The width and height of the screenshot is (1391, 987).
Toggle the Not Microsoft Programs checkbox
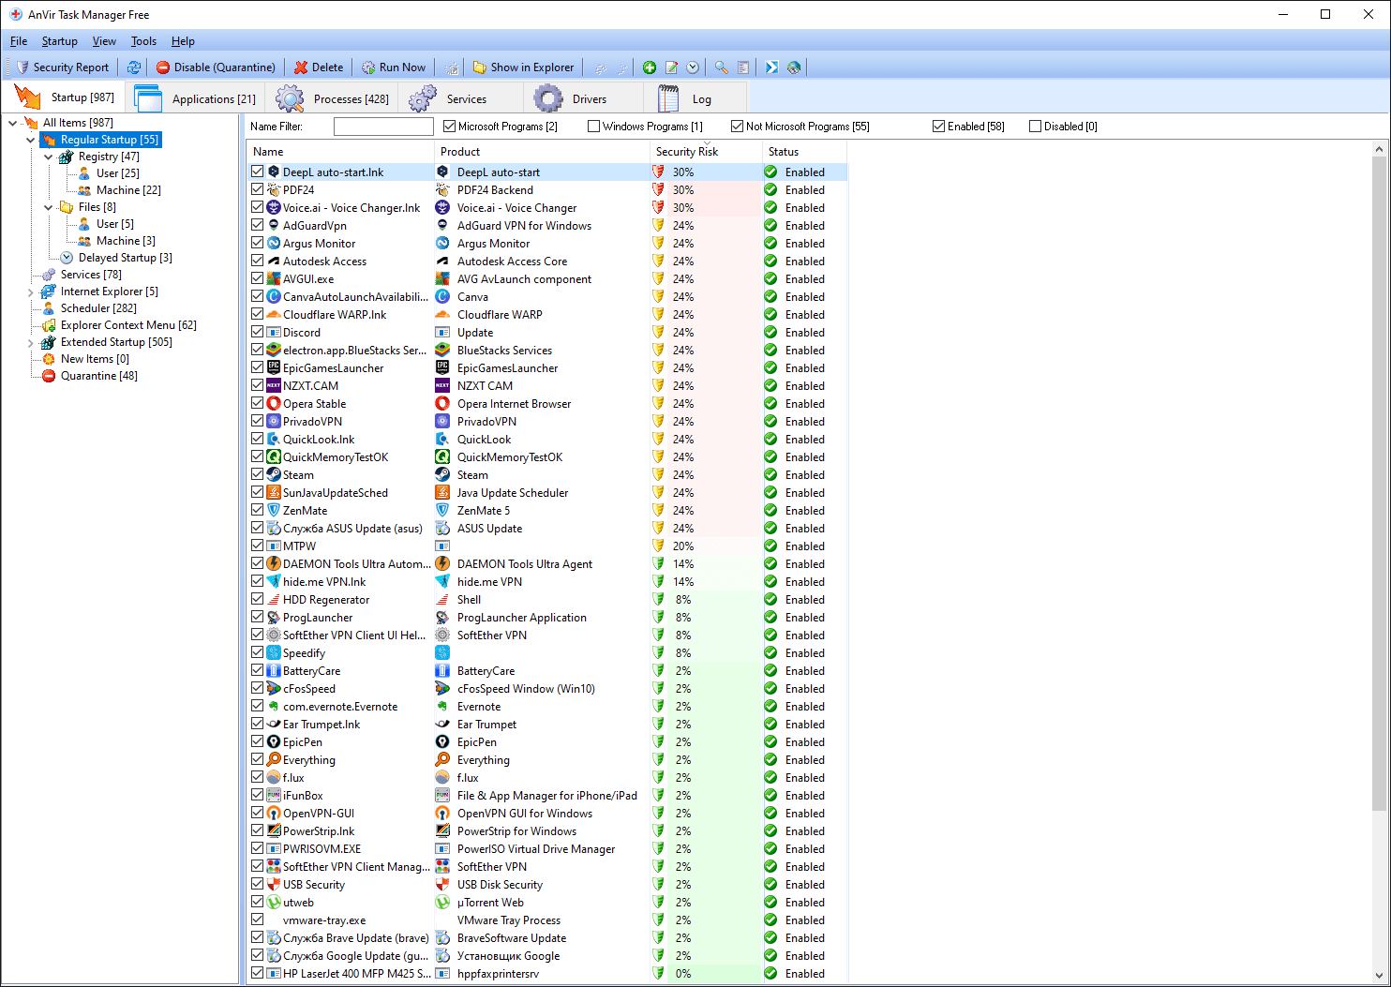coord(737,127)
